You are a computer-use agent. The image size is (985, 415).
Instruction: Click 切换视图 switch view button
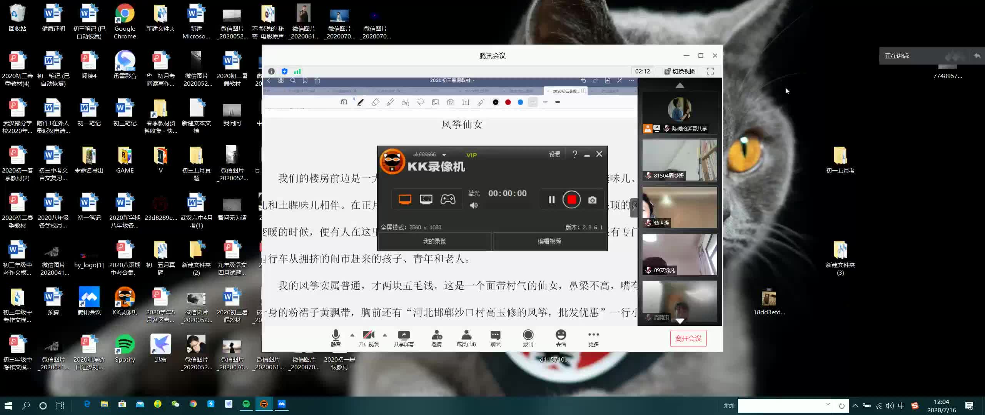[x=680, y=71]
